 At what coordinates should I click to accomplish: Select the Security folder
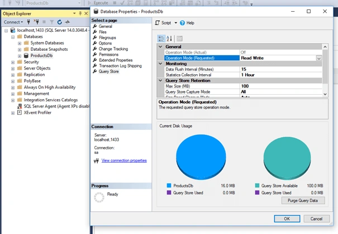[x=31, y=62]
